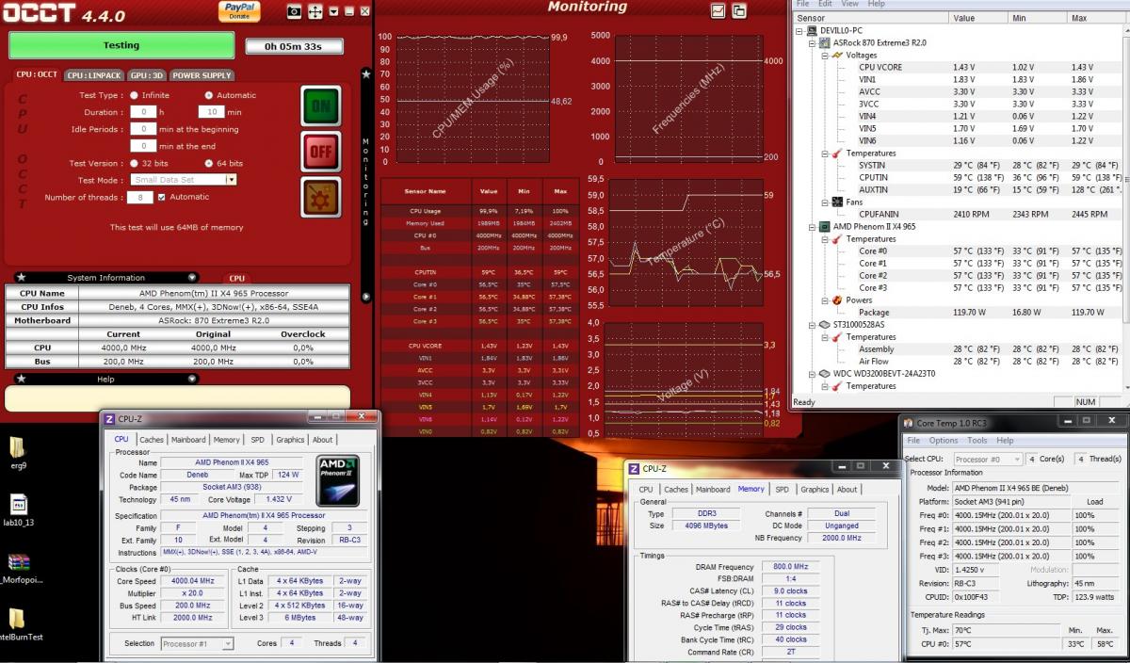This screenshot has width=1130, height=663.
Task: Select the CPUFANIN row in HWMonitor
Action: pos(959,214)
